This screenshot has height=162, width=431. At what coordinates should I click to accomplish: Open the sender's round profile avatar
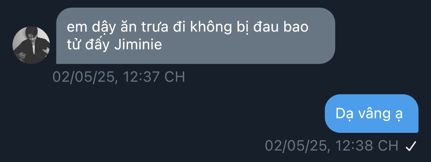(x=31, y=45)
